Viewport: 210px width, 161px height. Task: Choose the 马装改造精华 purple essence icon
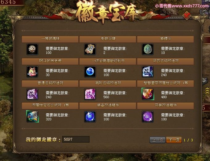coord(148,117)
